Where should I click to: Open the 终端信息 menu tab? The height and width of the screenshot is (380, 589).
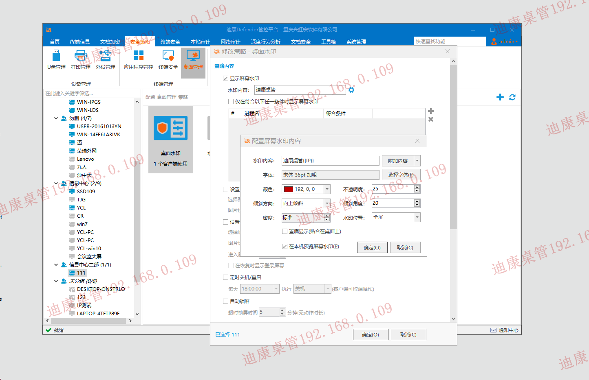click(80, 41)
